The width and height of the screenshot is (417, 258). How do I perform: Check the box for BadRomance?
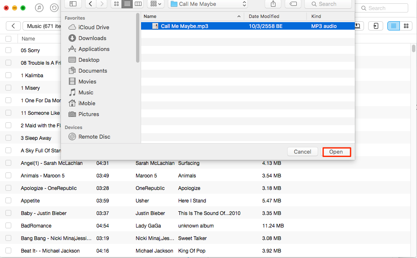point(8,225)
